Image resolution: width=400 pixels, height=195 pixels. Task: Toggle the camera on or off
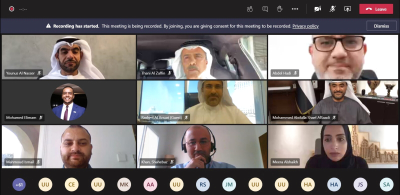click(317, 9)
